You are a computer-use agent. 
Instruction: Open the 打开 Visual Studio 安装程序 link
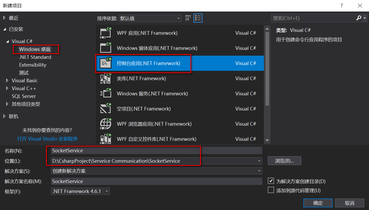click(47, 139)
